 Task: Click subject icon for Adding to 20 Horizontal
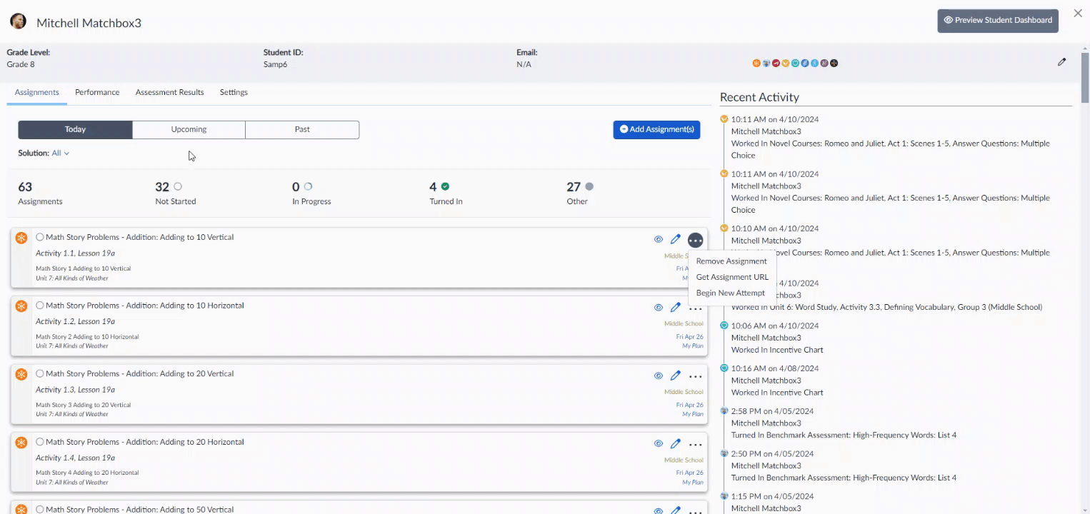pos(21,443)
